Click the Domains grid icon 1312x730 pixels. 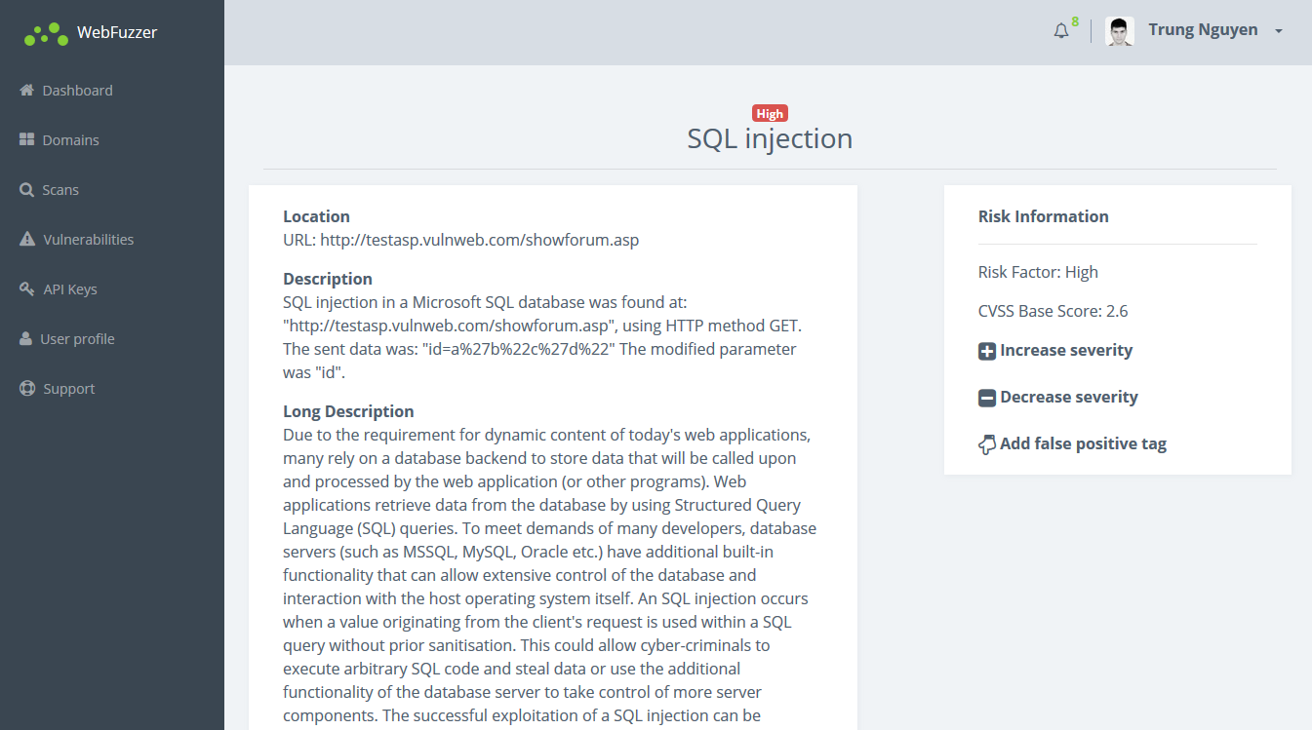tap(27, 139)
